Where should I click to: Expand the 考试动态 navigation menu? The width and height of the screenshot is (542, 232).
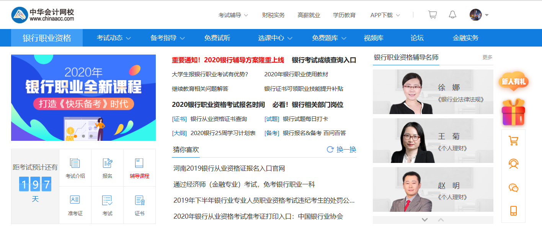pyautogui.click(x=114, y=38)
